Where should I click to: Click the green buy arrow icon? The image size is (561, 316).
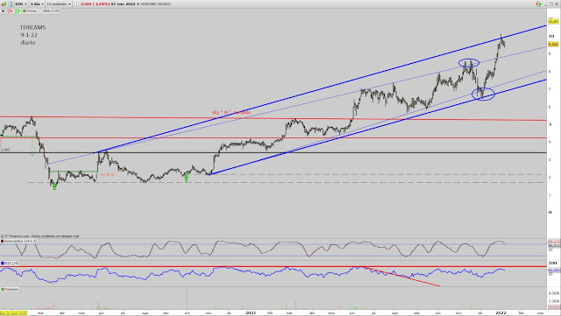click(x=18, y=11)
